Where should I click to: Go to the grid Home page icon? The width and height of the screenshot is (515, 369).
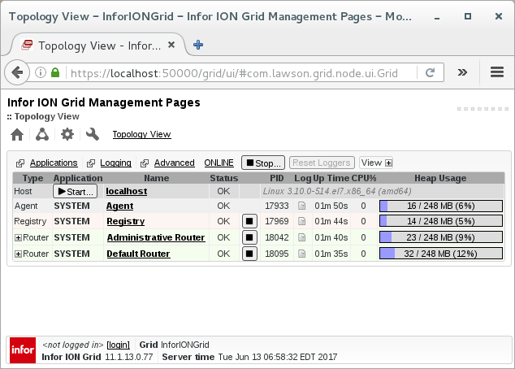16,134
